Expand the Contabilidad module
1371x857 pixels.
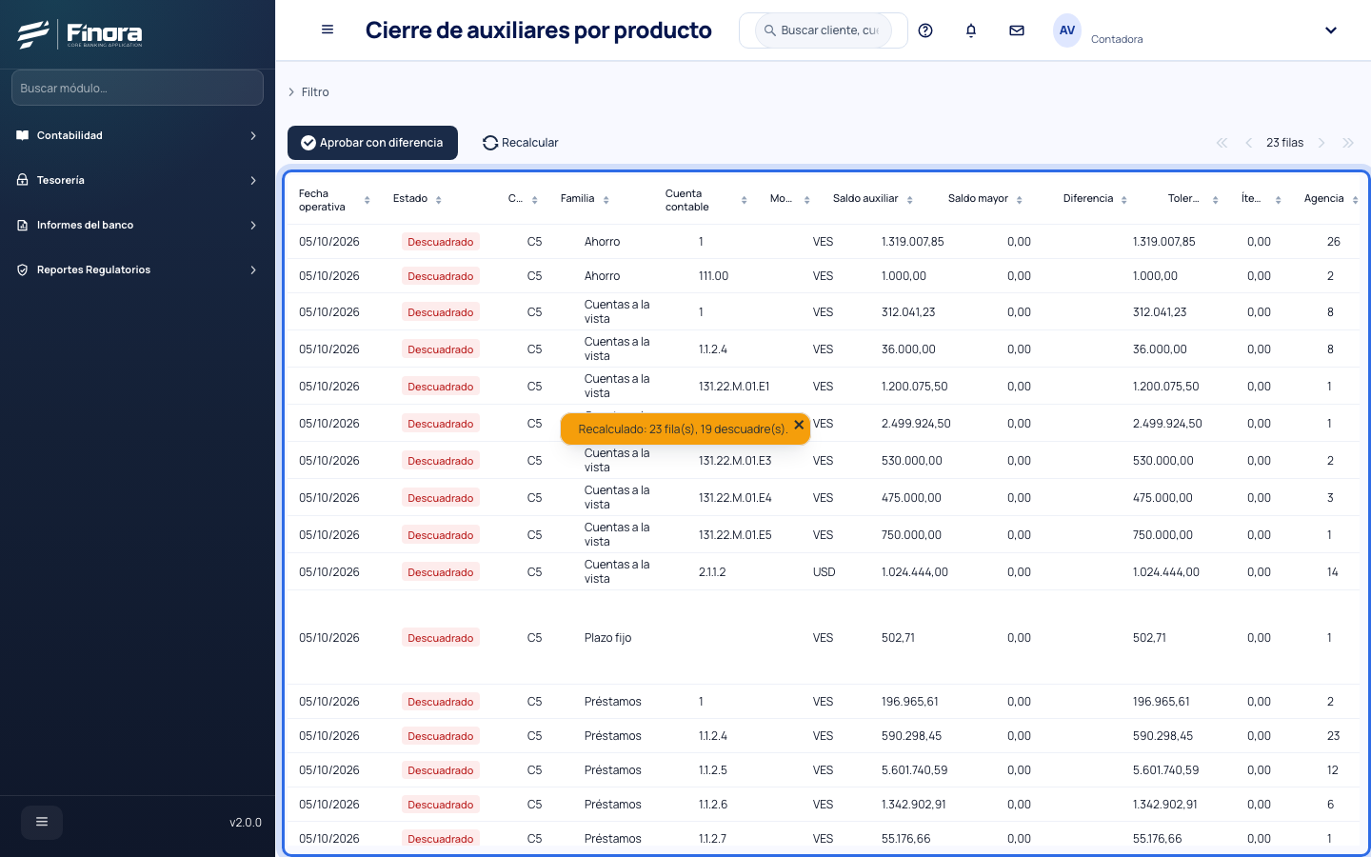pos(137,135)
